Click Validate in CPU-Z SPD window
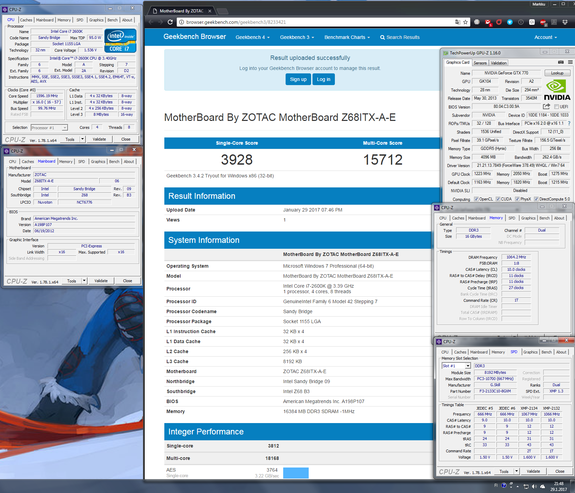 pyautogui.click(x=533, y=471)
